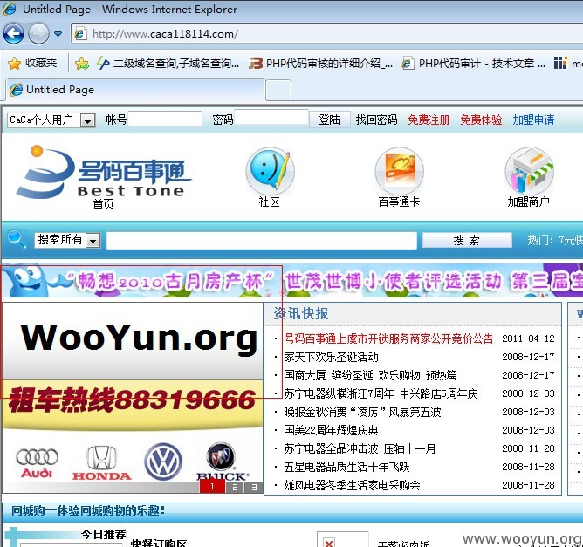
Task: Click the 租车热线88319666 ad banner
Action: coord(133,400)
